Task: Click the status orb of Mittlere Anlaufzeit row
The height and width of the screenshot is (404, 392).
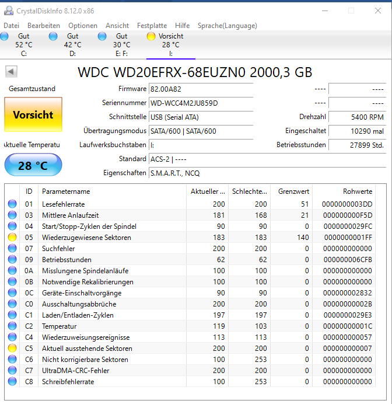Action: 12,215
